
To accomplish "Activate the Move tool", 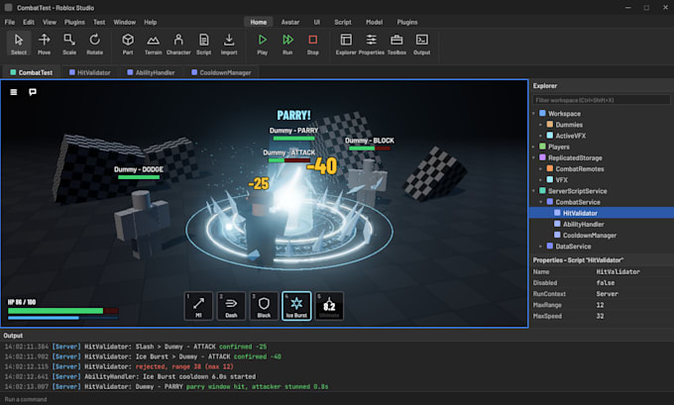I will (x=44, y=44).
